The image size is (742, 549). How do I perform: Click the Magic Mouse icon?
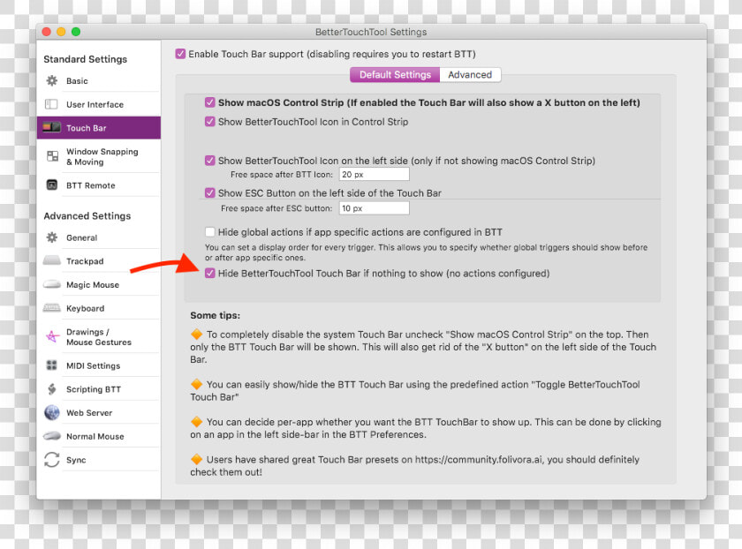coord(52,284)
